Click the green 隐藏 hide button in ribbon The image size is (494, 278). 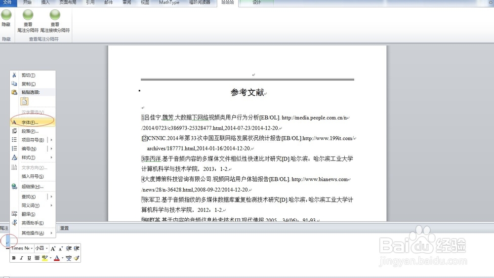click(x=6, y=18)
